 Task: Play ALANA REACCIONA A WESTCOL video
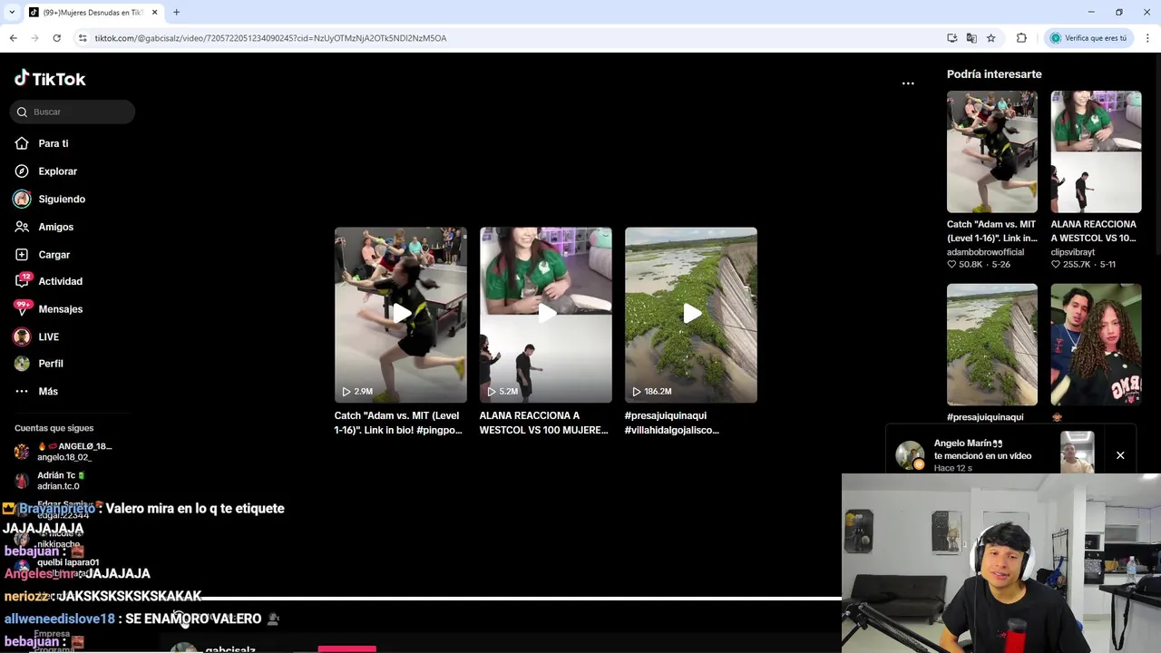pyautogui.click(x=546, y=315)
